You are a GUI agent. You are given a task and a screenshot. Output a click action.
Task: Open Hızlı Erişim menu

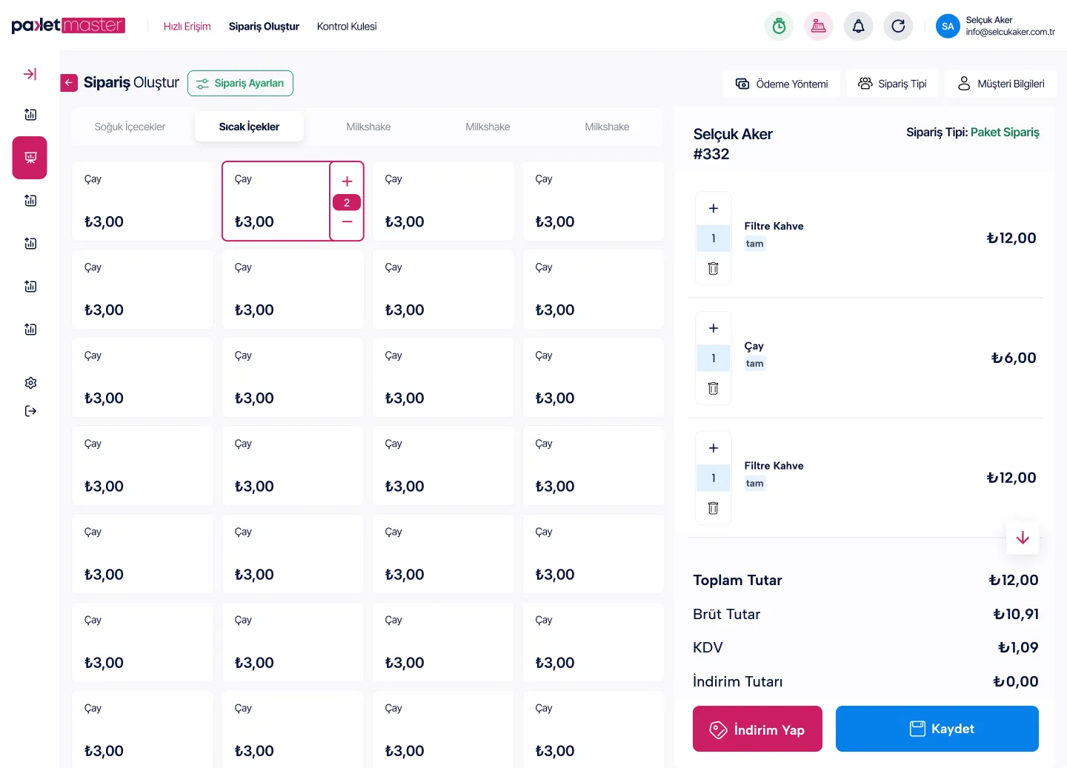tap(187, 27)
